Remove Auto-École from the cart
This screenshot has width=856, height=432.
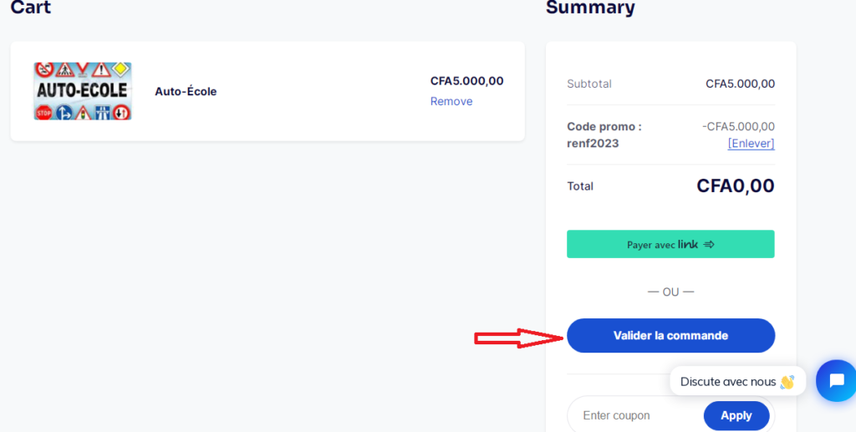tap(451, 101)
